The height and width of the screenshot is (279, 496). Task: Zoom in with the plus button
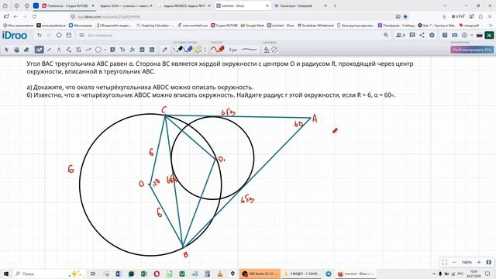[479, 262]
